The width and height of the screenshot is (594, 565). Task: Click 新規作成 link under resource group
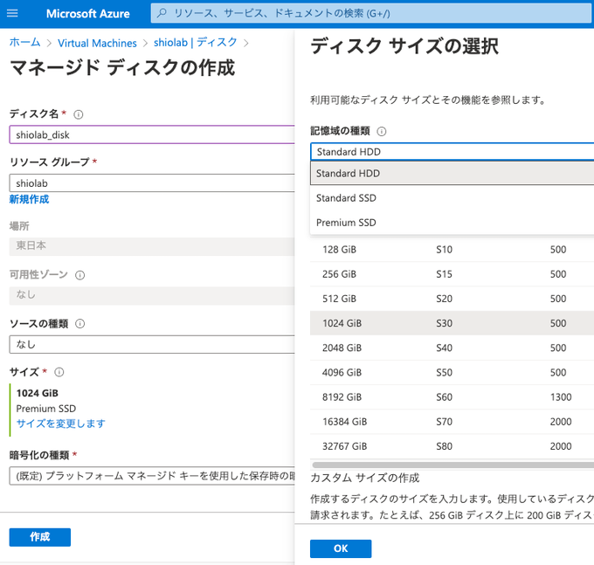tap(29, 199)
